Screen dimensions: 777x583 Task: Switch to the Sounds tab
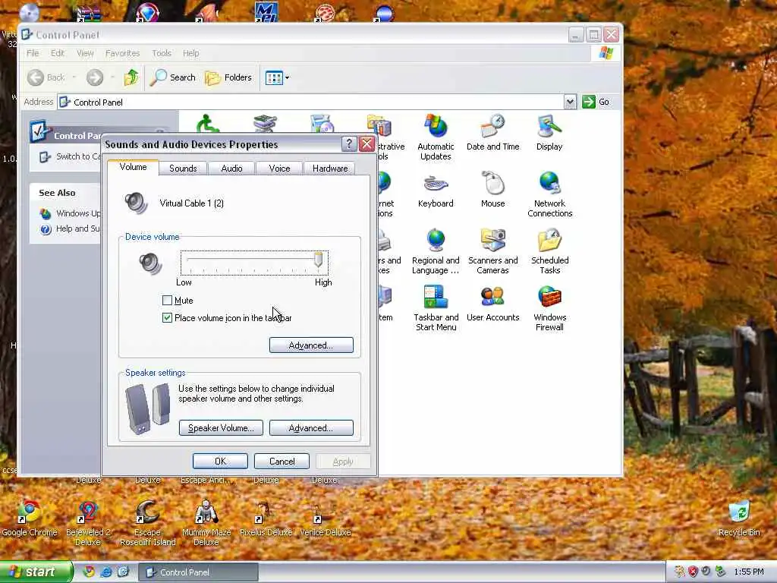pos(183,169)
